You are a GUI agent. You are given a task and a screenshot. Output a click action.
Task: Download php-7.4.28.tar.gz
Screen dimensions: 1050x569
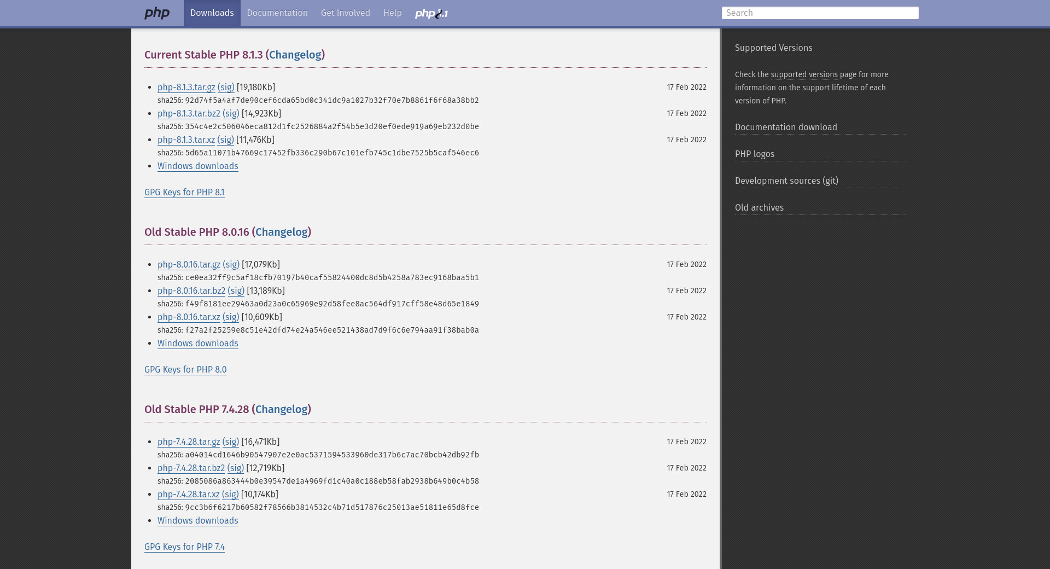[x=188, y=442]
